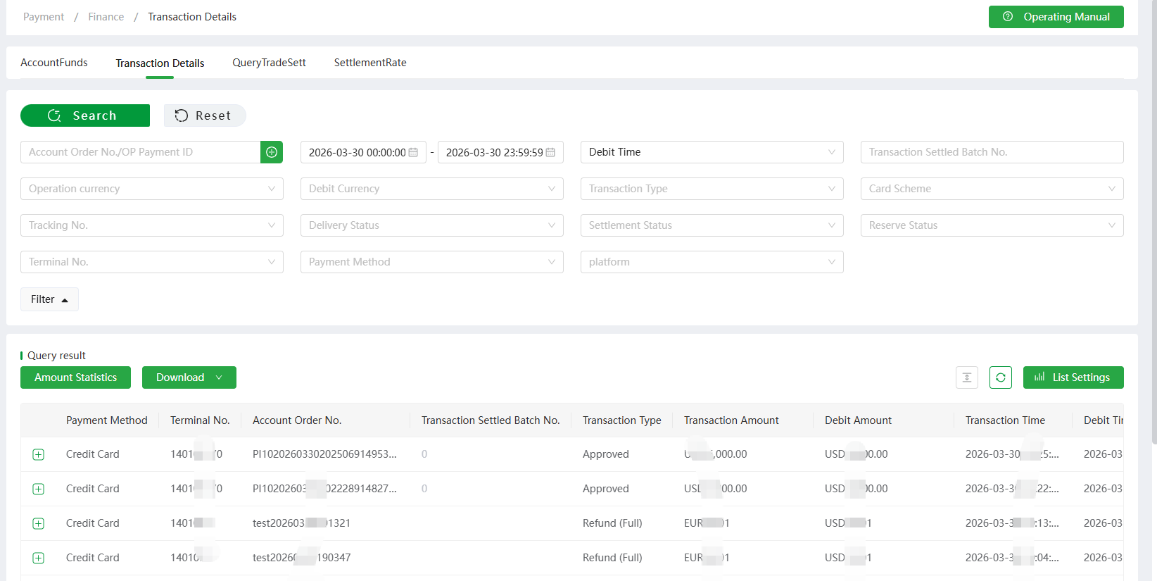Open Delivery Status dropdown

(432, 225)
